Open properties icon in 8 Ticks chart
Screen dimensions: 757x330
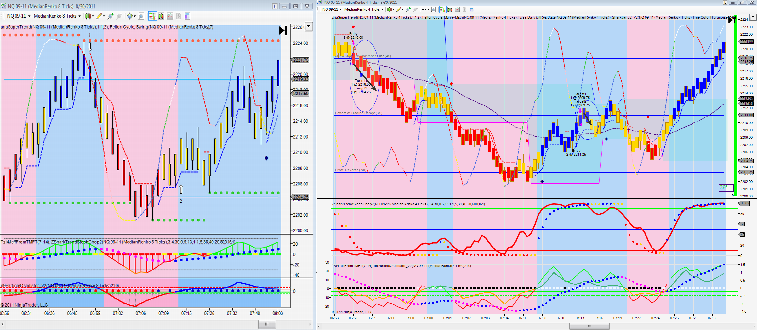pos(187,16)
